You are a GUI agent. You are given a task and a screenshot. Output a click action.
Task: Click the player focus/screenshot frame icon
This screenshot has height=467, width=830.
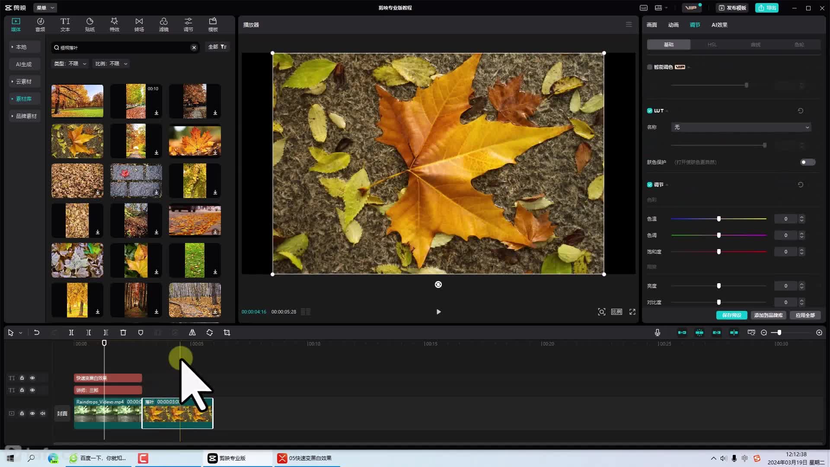pyautogui.click(x=601, y=312)
